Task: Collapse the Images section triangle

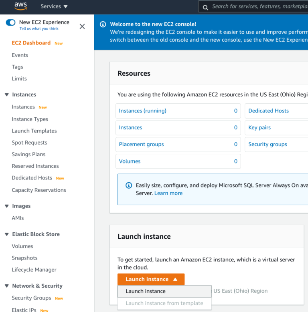Action: pyautogui.click(x=7, y=206)
